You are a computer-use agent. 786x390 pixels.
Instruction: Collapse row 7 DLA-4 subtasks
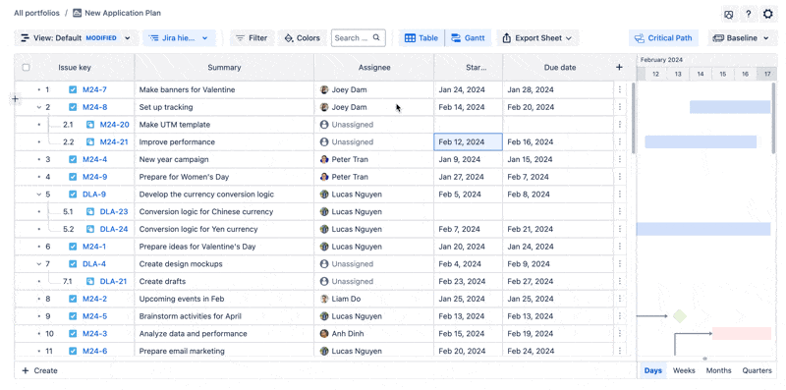point(39,263)
